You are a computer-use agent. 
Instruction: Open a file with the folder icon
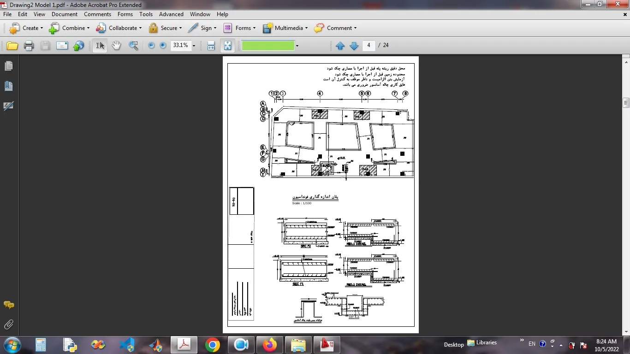point(12,46)
